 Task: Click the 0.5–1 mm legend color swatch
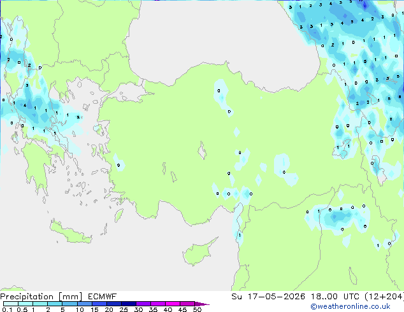pyautogui.click(x=25, y=304)
